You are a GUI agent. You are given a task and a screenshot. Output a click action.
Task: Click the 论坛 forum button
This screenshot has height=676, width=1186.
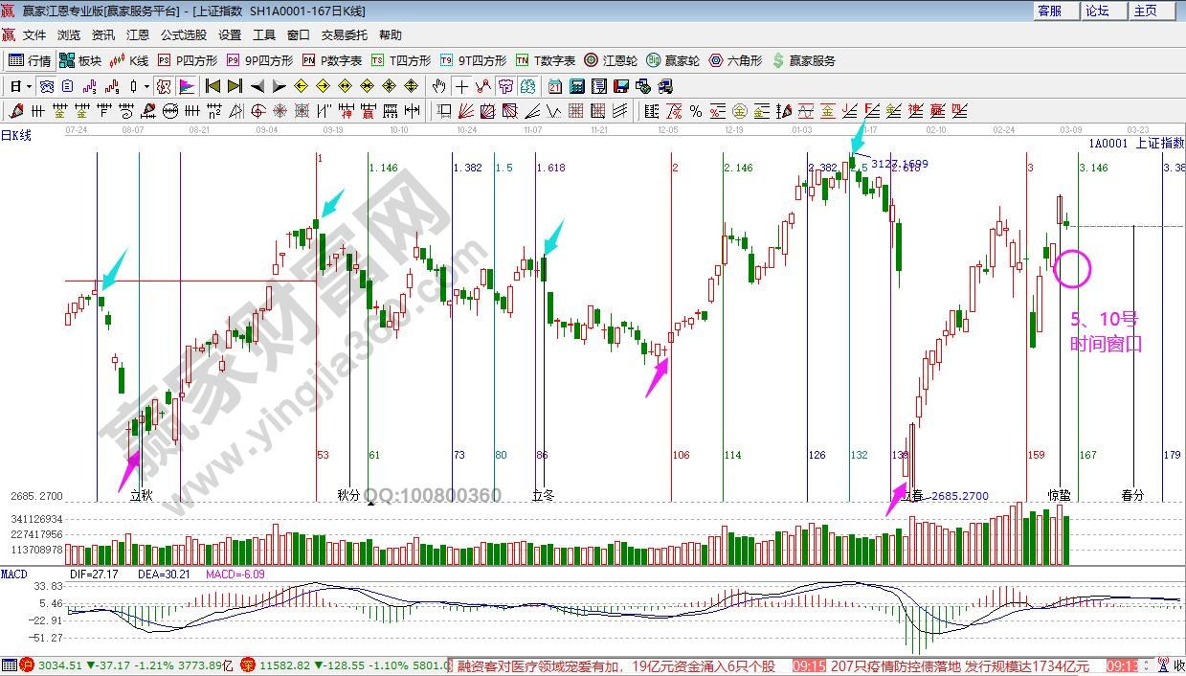pyautogui.click(x=1098, y=11)
